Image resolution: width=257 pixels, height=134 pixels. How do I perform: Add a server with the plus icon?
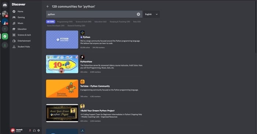coord(5,29)
